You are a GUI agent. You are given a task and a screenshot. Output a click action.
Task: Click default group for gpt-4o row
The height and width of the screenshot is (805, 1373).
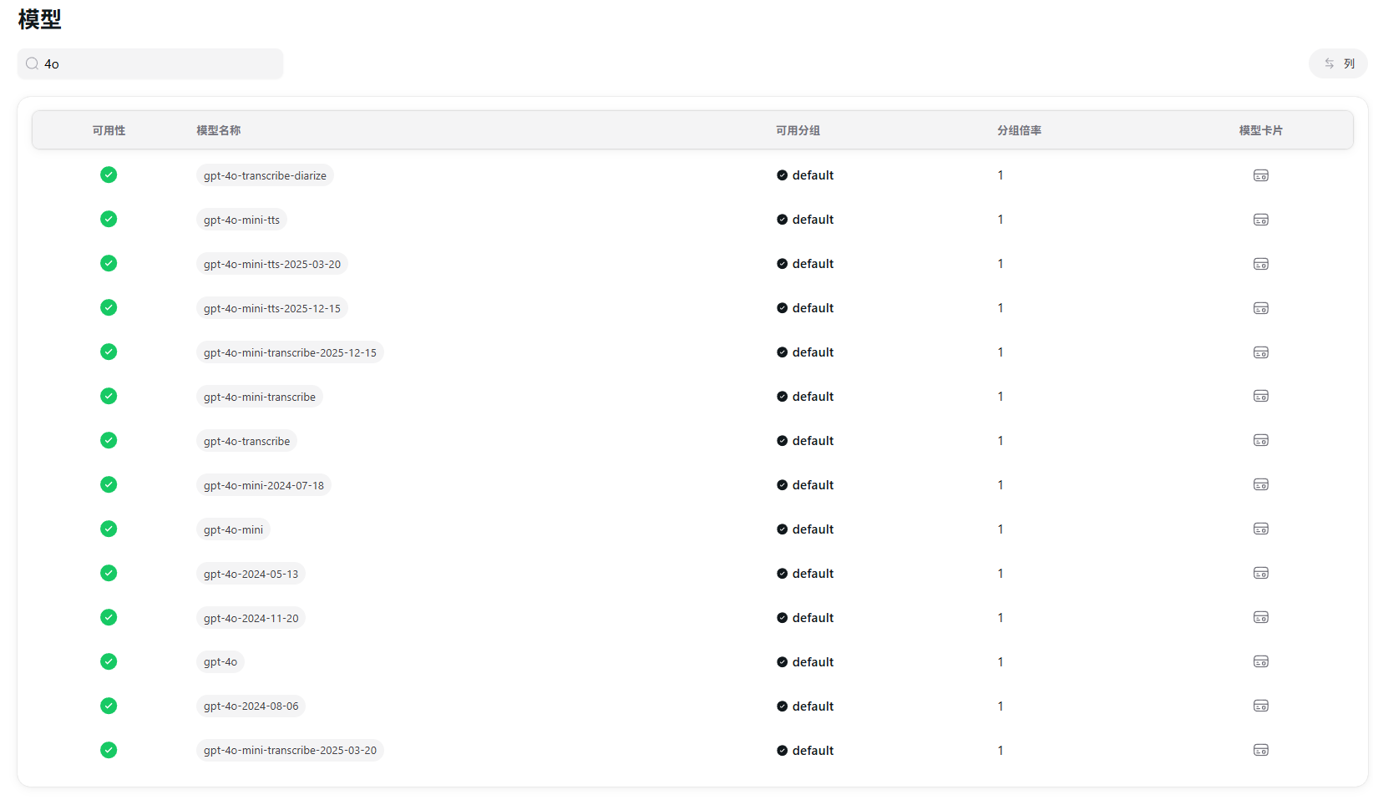click(x=805, y=662)
